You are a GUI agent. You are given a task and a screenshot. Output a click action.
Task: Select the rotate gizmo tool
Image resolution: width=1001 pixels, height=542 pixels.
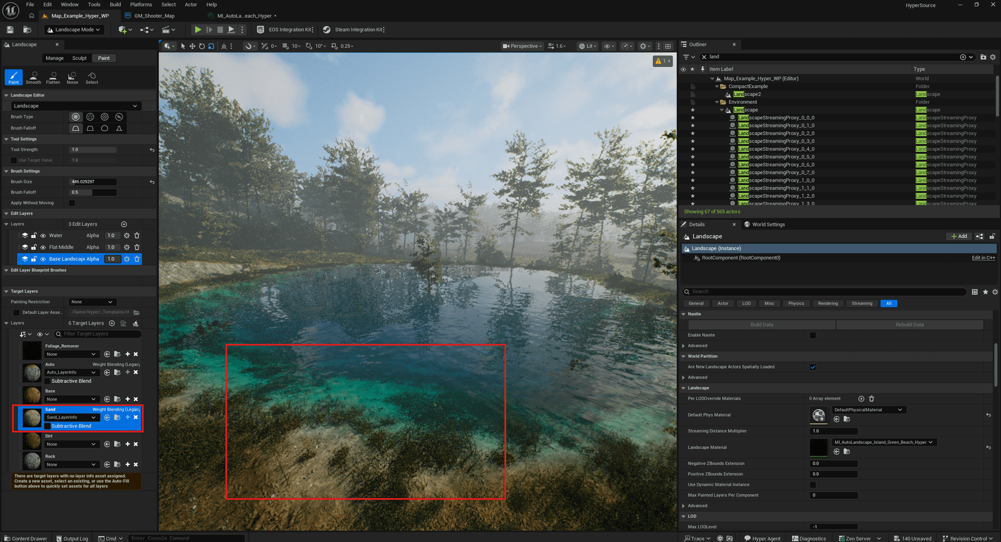coord(202,46)
